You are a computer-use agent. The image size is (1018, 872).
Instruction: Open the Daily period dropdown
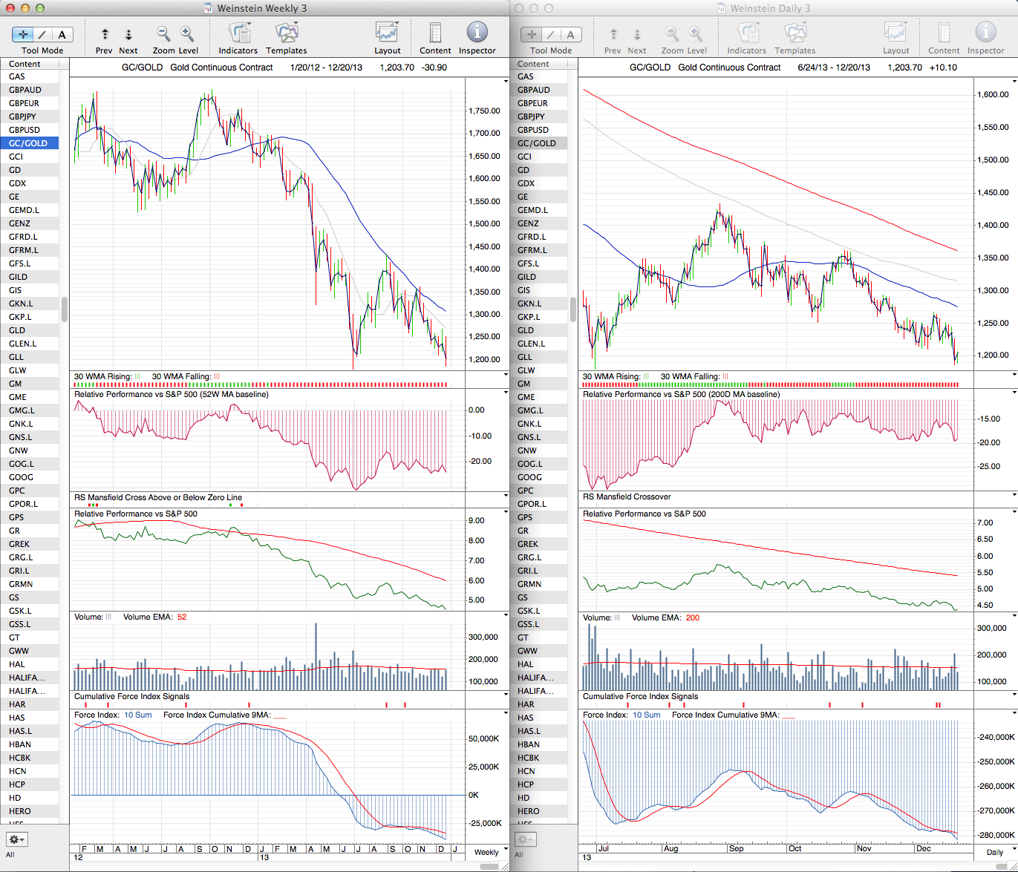[x=999, y=852]
